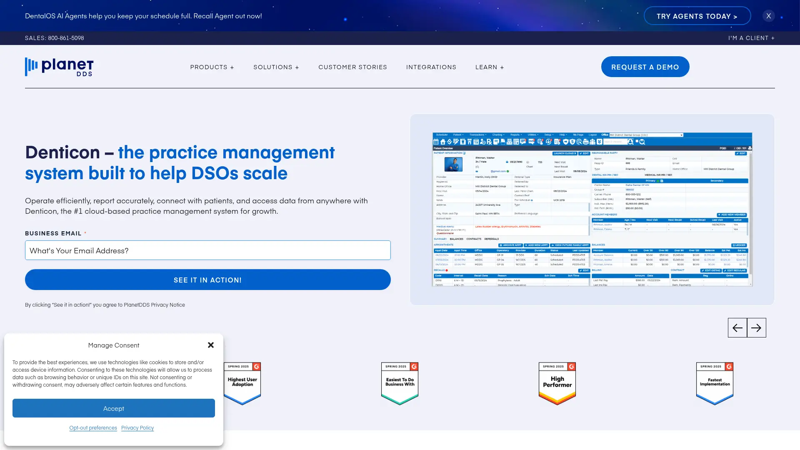Open the I'm a Client menu
The width and height of the screenshot is (800, 450).
coord(752,38)
